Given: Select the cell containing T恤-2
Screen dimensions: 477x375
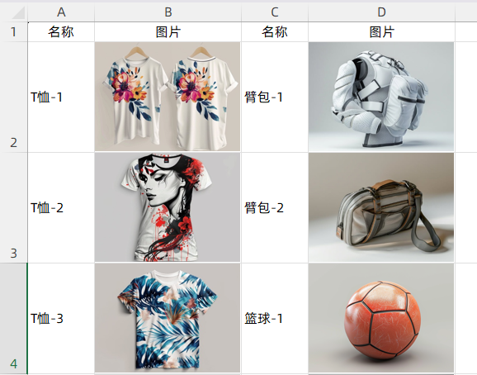Looking at the screenshot, I should [61, 207].
